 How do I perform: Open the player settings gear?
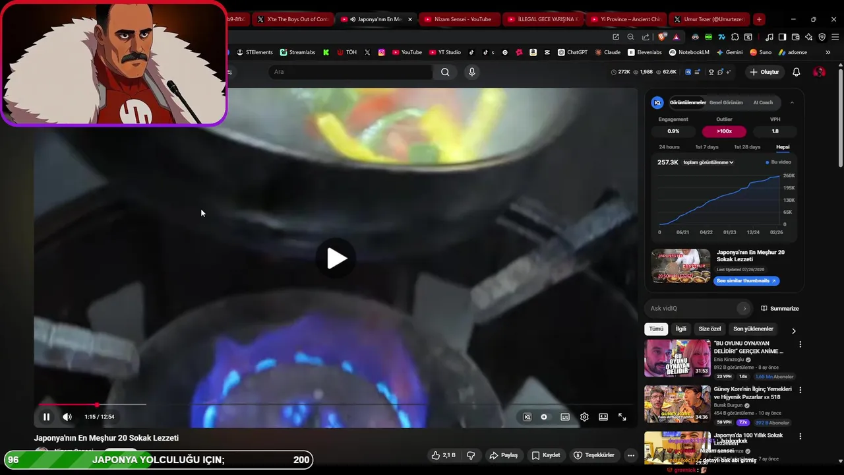(x=584, y=417)
